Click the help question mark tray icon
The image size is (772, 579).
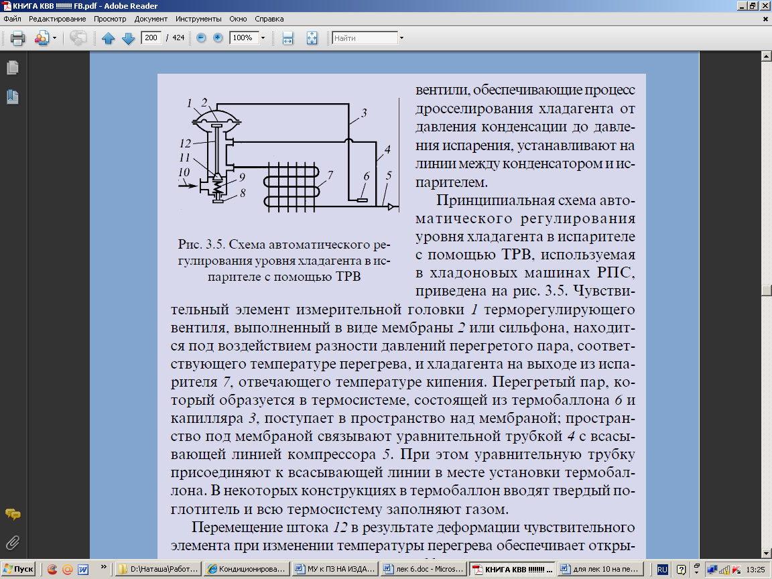[681, 570]
